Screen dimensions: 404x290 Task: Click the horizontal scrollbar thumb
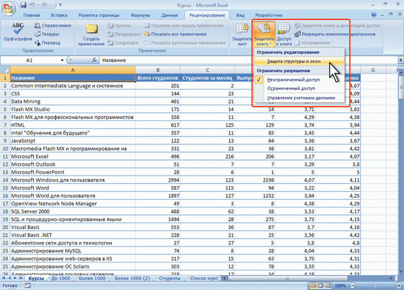[x=287, y=278]
